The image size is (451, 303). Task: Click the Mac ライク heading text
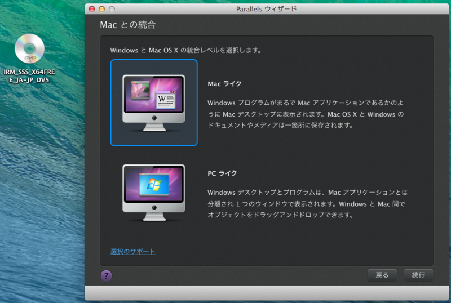pyautogui.click(x=224, y=84)
